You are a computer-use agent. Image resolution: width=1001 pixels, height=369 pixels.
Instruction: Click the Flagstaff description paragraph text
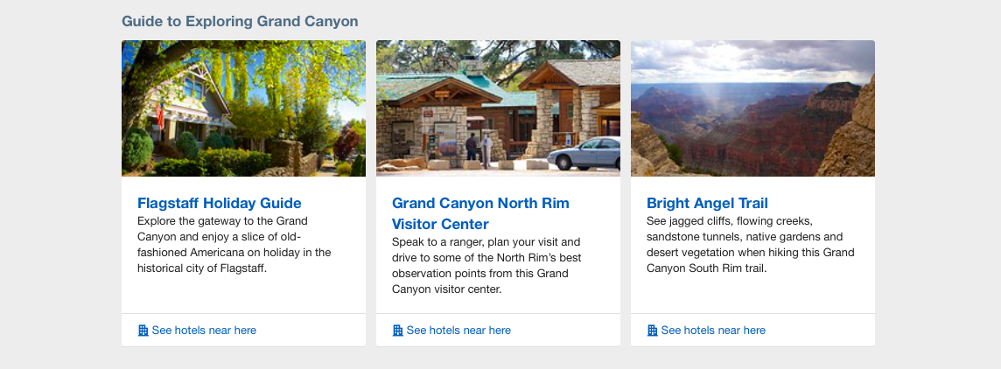(234, 245)
